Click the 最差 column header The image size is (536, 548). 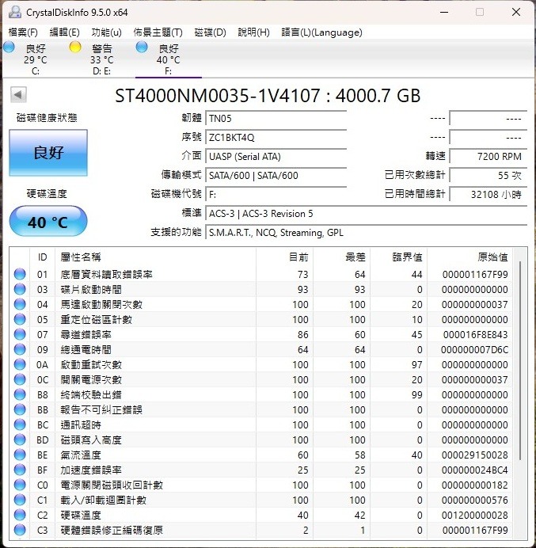(x=355, y=257)
